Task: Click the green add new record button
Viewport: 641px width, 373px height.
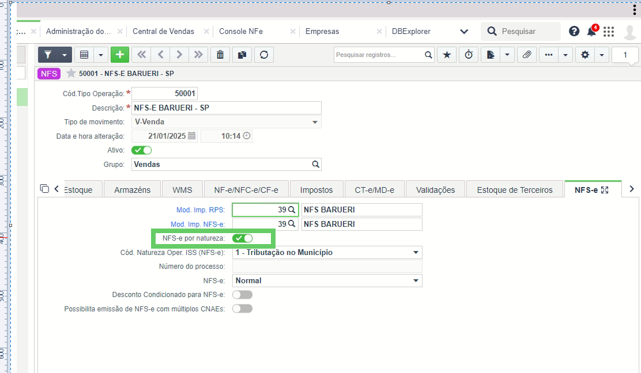Action: [120, 55]
